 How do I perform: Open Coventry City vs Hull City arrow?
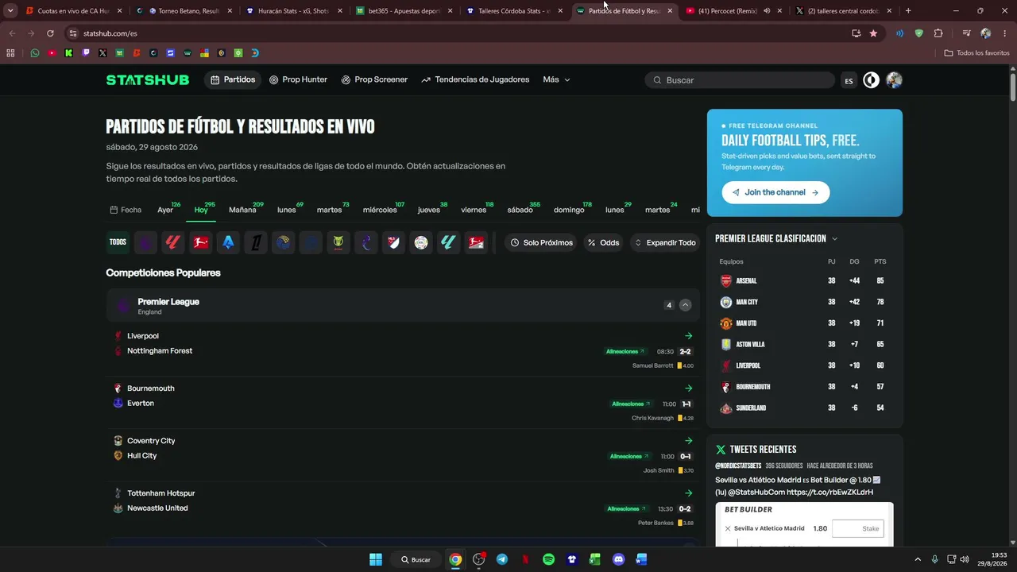tap(688, 441)
